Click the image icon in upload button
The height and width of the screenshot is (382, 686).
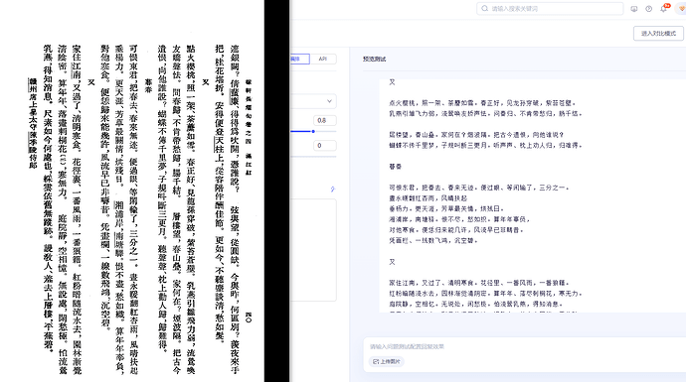coord(376,361)
